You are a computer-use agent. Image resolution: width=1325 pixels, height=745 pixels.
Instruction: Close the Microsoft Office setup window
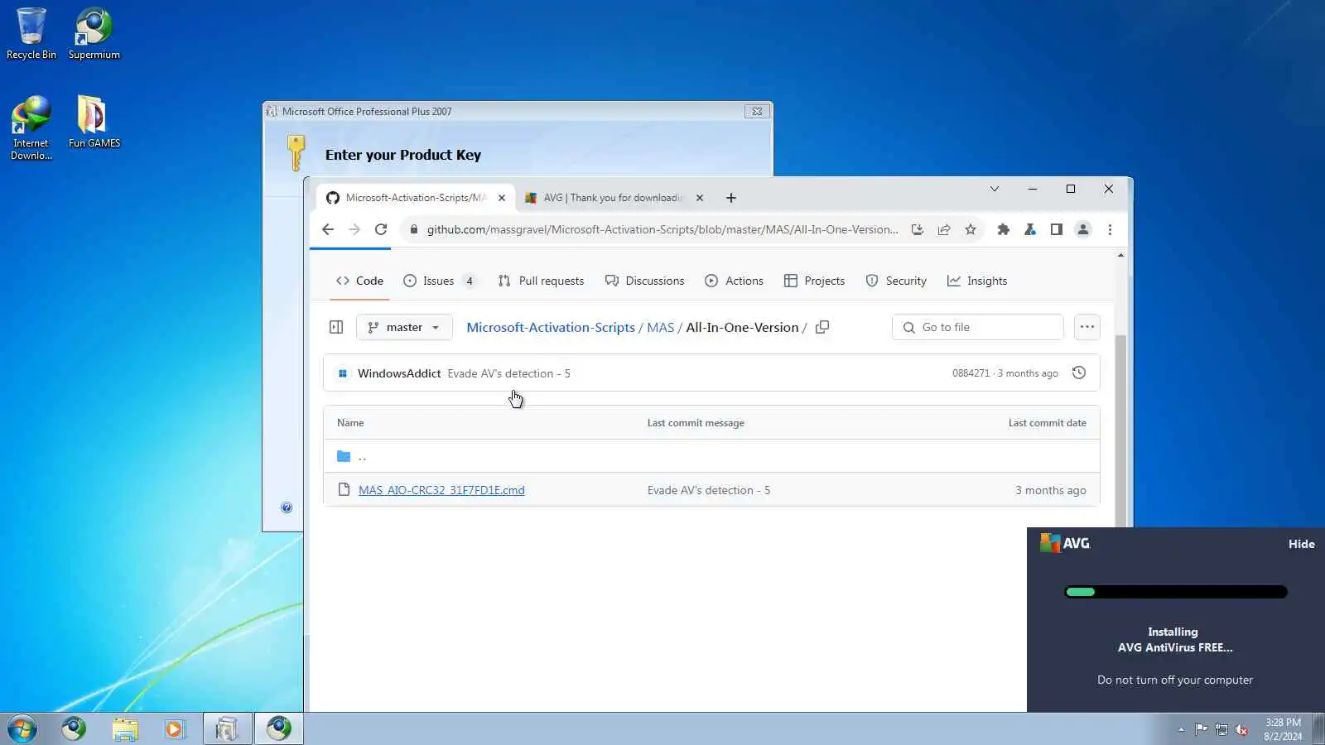click(x=757, y=111)
